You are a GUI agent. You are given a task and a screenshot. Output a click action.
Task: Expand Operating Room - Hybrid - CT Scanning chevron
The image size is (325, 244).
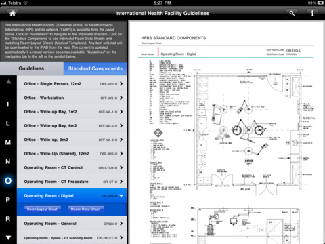coord(121,238)
